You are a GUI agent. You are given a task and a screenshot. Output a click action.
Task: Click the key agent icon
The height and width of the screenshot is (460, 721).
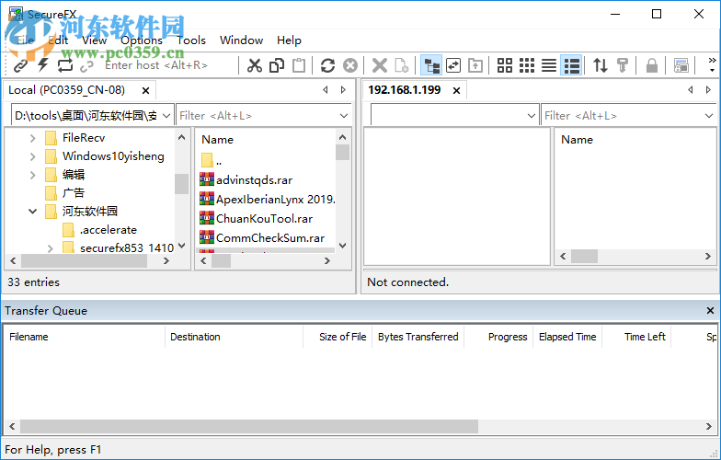tap(623, 65)
